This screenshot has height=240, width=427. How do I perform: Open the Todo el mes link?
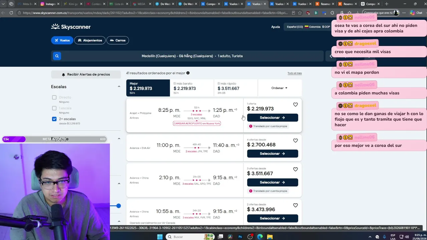click(295, 73)
